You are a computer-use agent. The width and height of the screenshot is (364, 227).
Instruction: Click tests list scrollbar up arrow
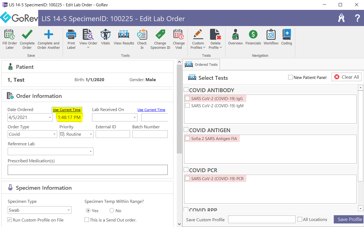coord(360,87)
